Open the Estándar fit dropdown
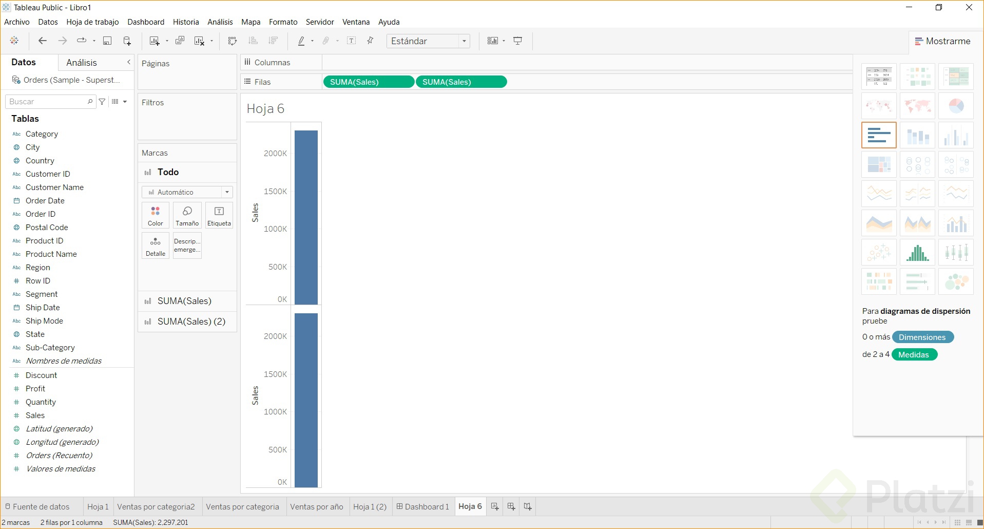Screen dimensions: 984x529 (x=428, y=41)
